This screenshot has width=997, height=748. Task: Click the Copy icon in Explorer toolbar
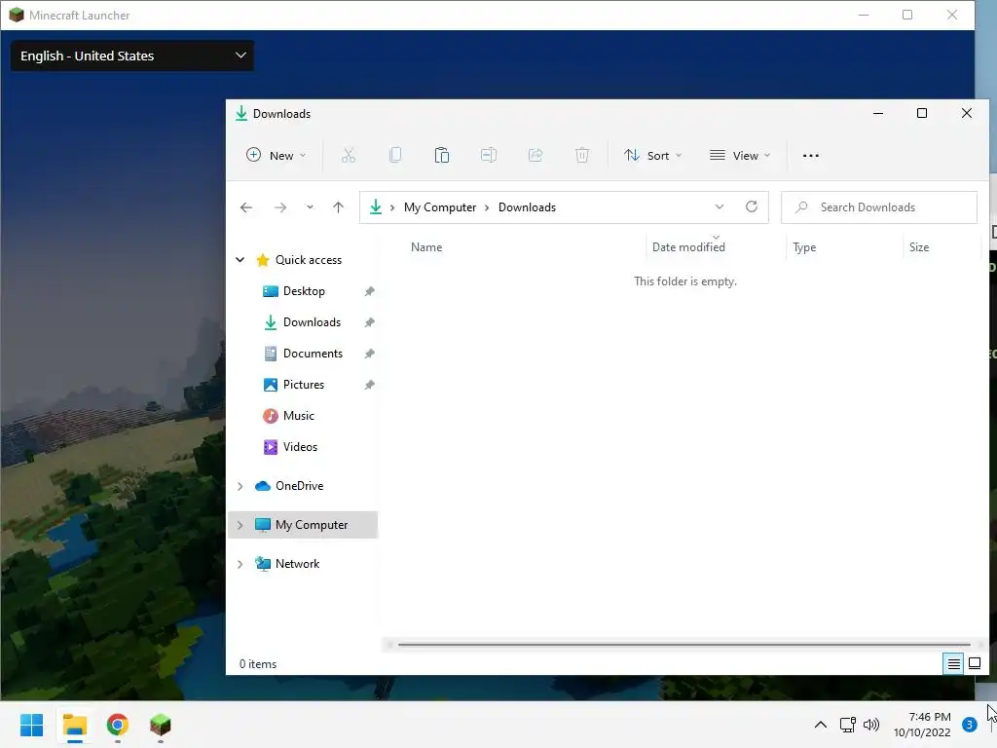(x=395, y=155)
